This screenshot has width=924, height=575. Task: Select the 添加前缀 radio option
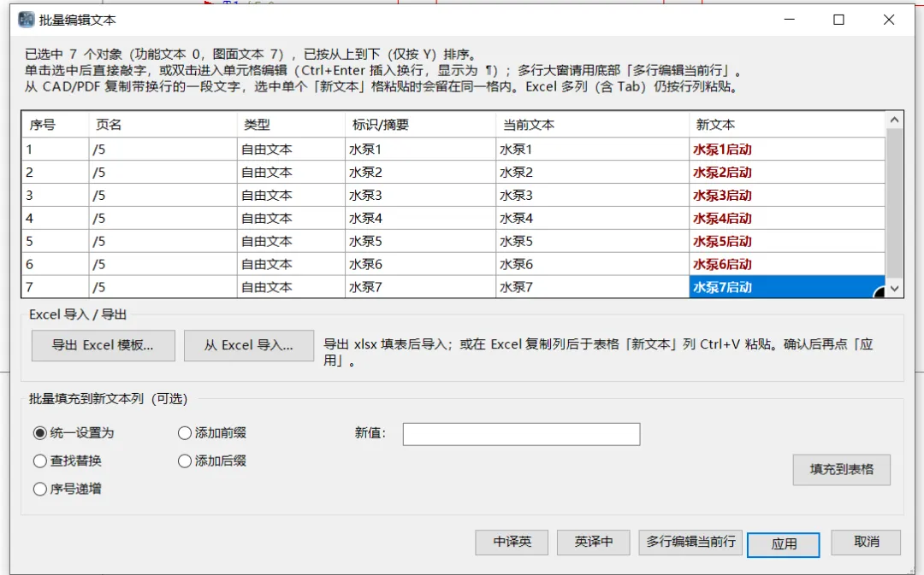[x=211, y=433]
